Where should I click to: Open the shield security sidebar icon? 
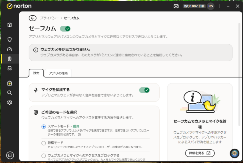coord(9,39)
